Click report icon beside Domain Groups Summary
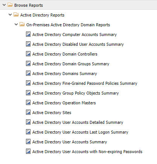 point(28,63)
